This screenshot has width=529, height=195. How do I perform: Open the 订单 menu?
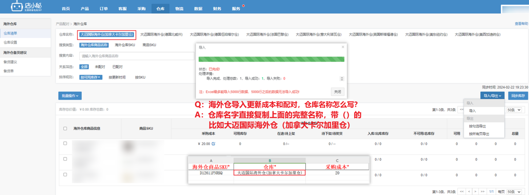pos(104,9)
